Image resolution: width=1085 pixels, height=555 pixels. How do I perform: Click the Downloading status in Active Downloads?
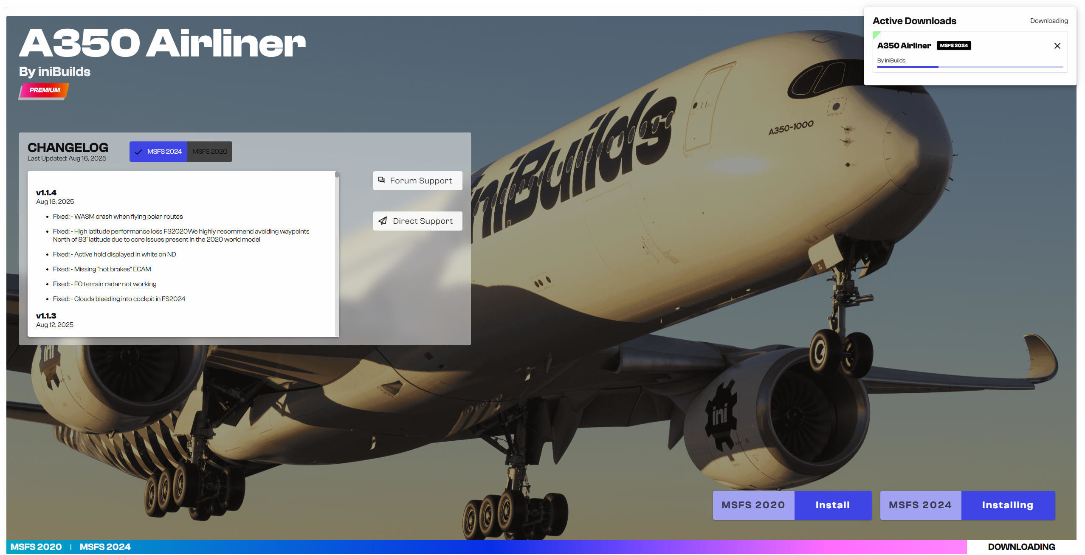pyautogui.click(x=1049, y=21)
